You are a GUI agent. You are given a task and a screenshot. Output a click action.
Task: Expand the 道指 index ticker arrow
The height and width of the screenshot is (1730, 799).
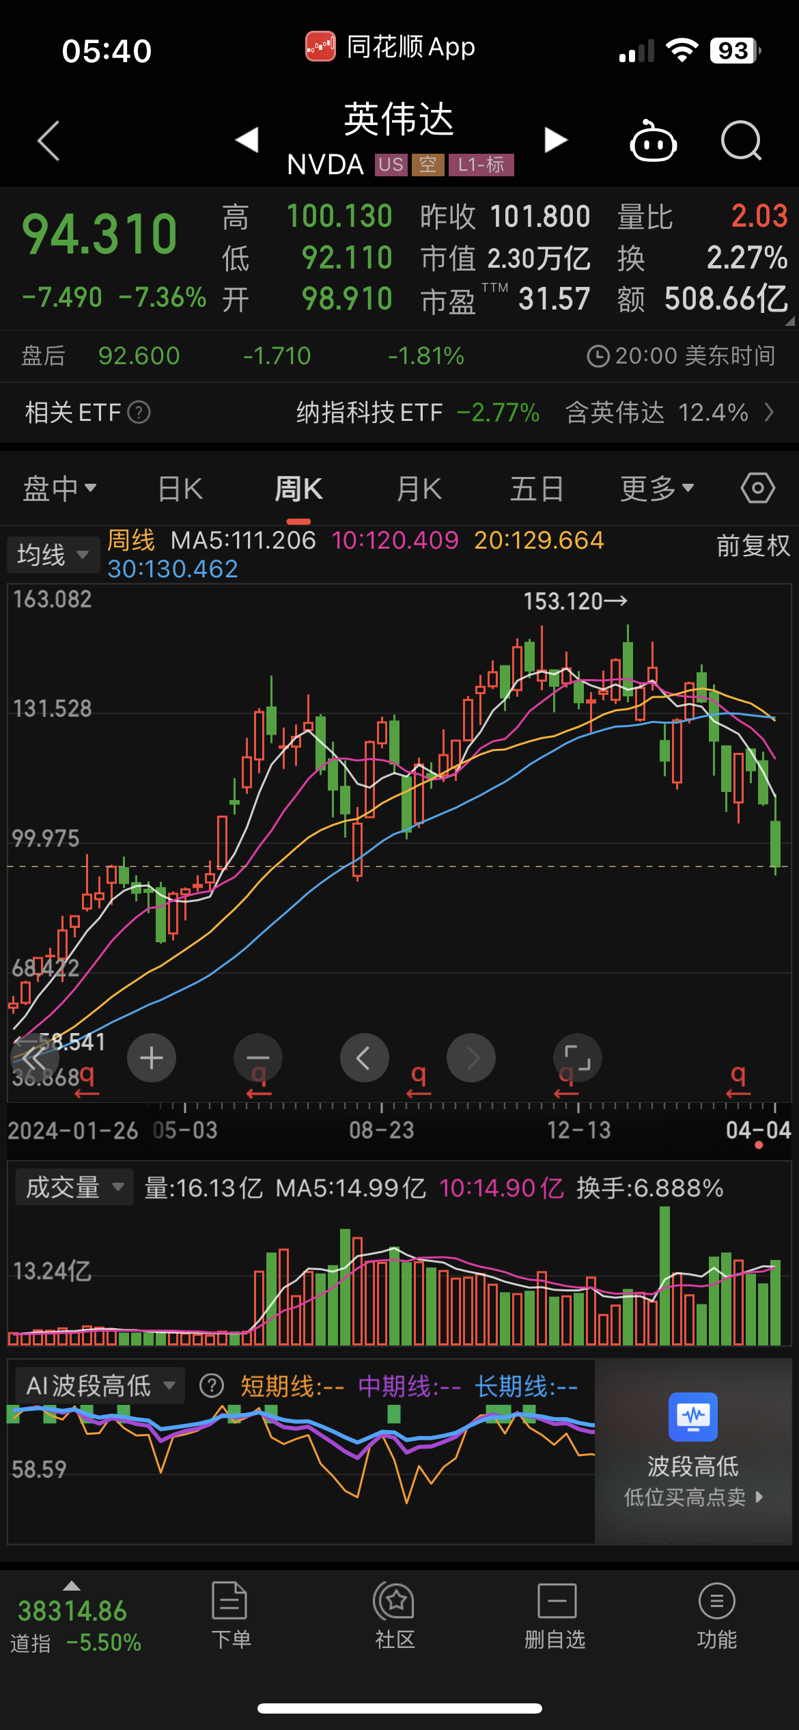71,1586
